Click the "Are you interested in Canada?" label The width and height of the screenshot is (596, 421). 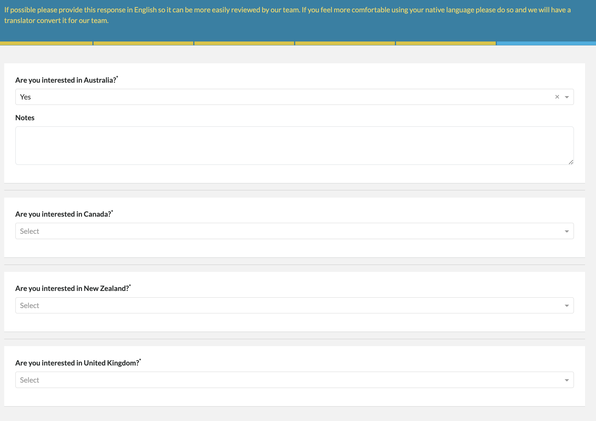point(63,214)
